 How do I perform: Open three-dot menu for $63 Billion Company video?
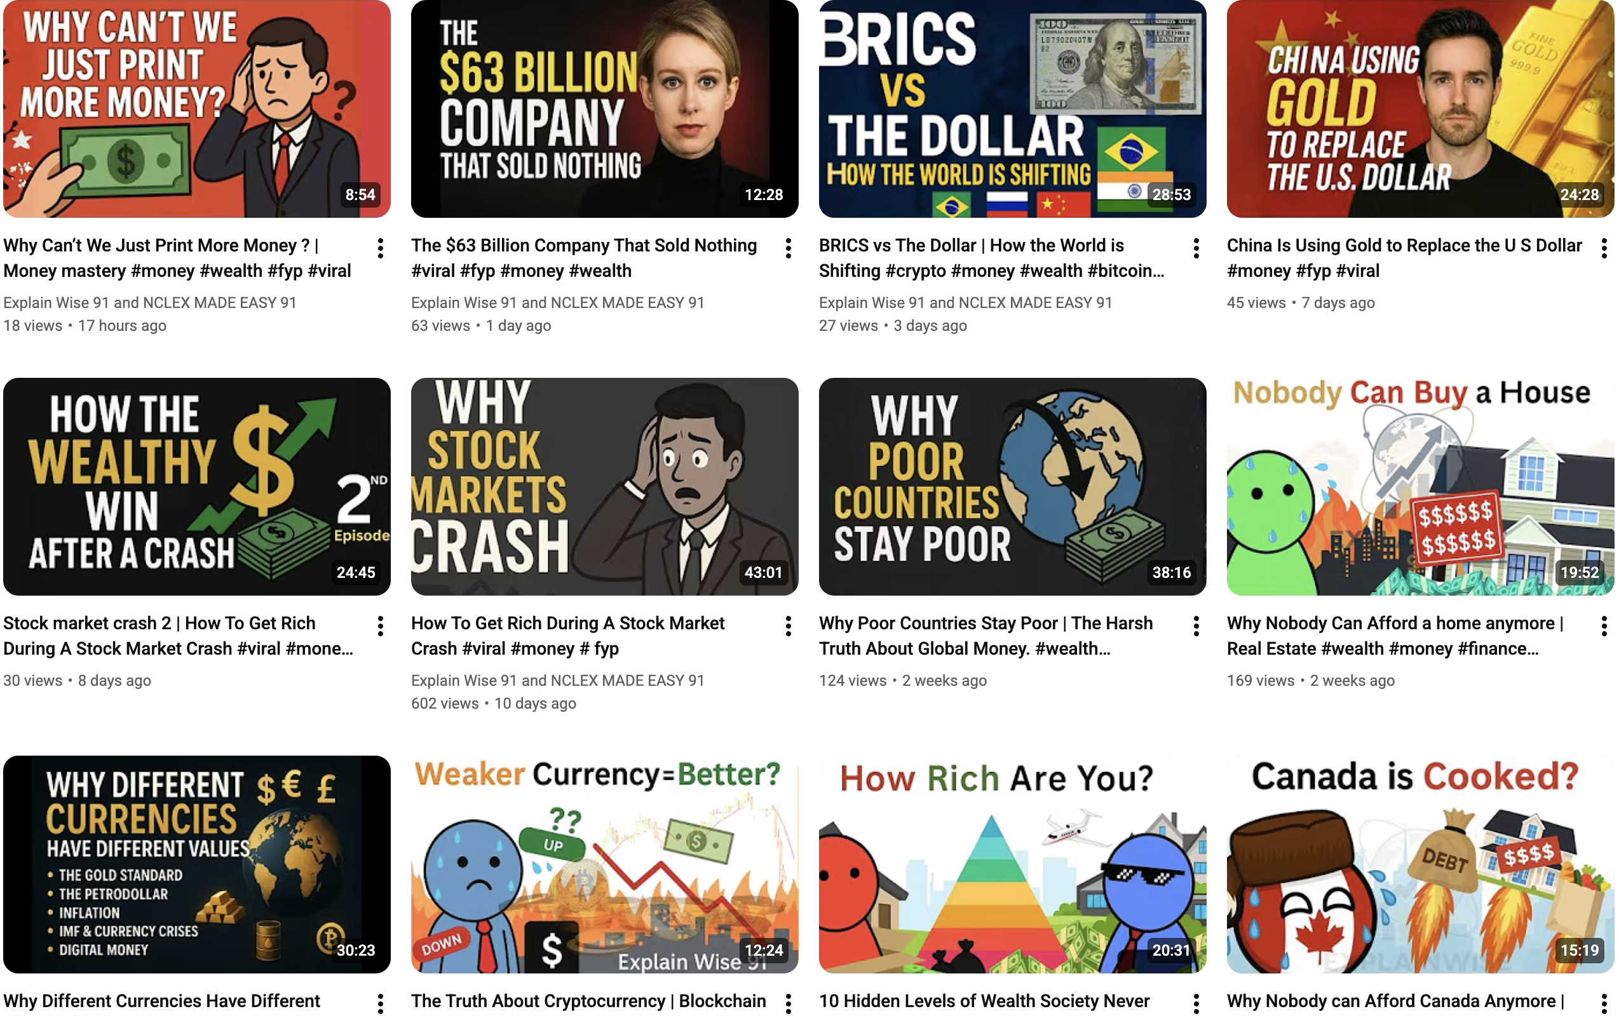click(788, 248)
